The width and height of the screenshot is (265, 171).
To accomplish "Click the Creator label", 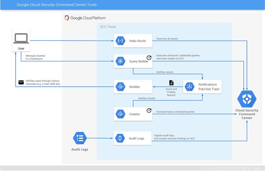I will point(135,114).
